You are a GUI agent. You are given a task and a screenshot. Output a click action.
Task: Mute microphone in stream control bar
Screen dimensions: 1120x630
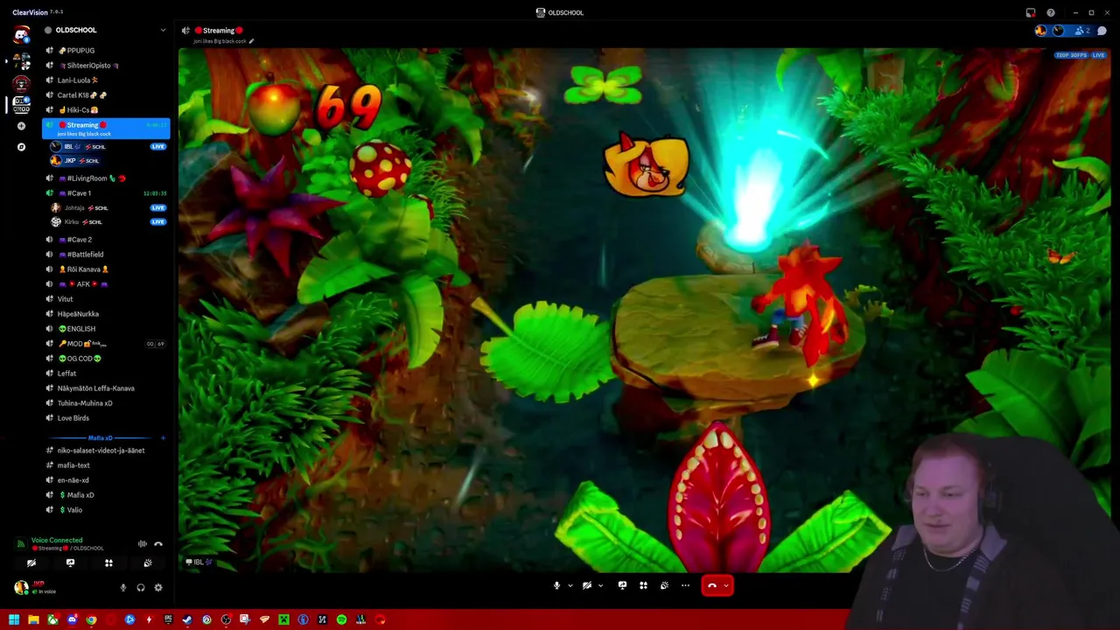coord(556,585)
